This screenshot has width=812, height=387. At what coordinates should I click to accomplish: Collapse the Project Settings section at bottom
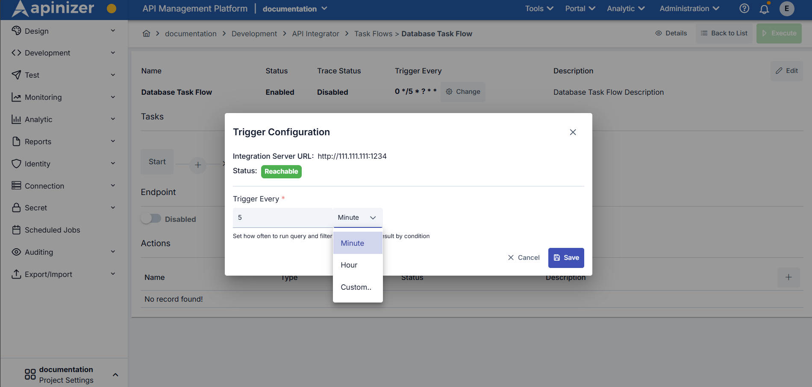pos(115,375)
